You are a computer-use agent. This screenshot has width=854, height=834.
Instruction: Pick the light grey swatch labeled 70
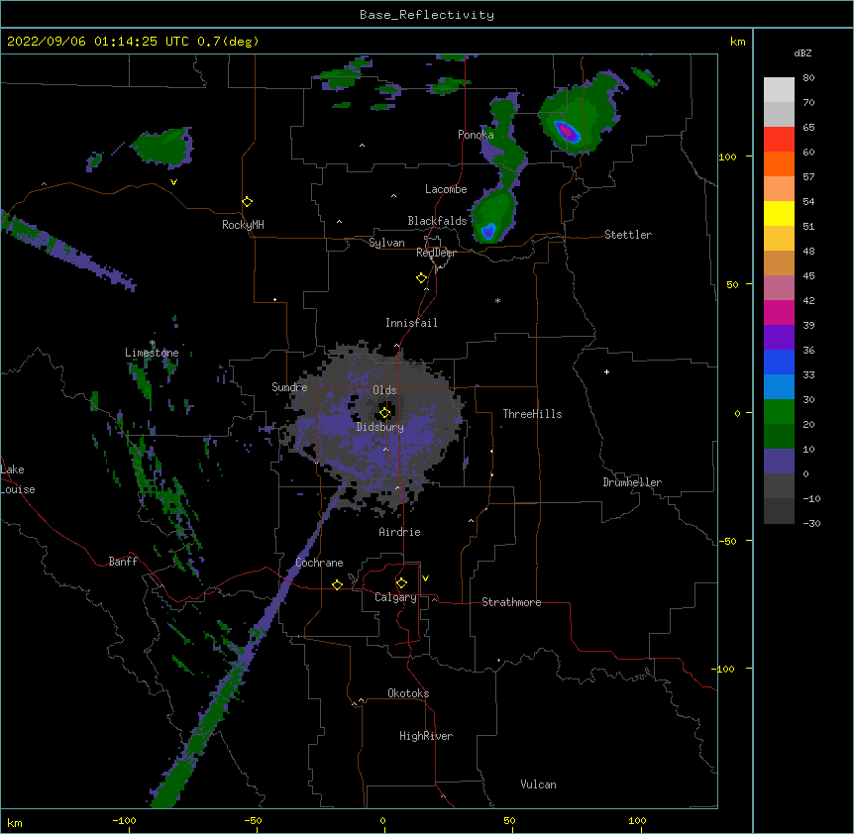(x=779, y=114)
